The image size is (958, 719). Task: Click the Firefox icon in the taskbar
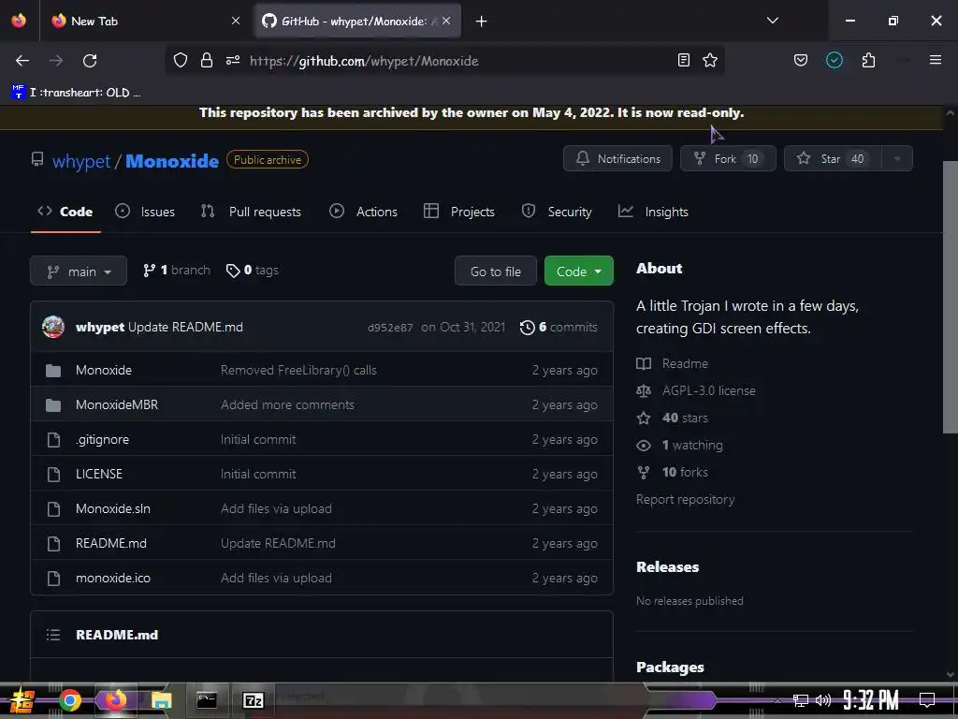(115, 700)
